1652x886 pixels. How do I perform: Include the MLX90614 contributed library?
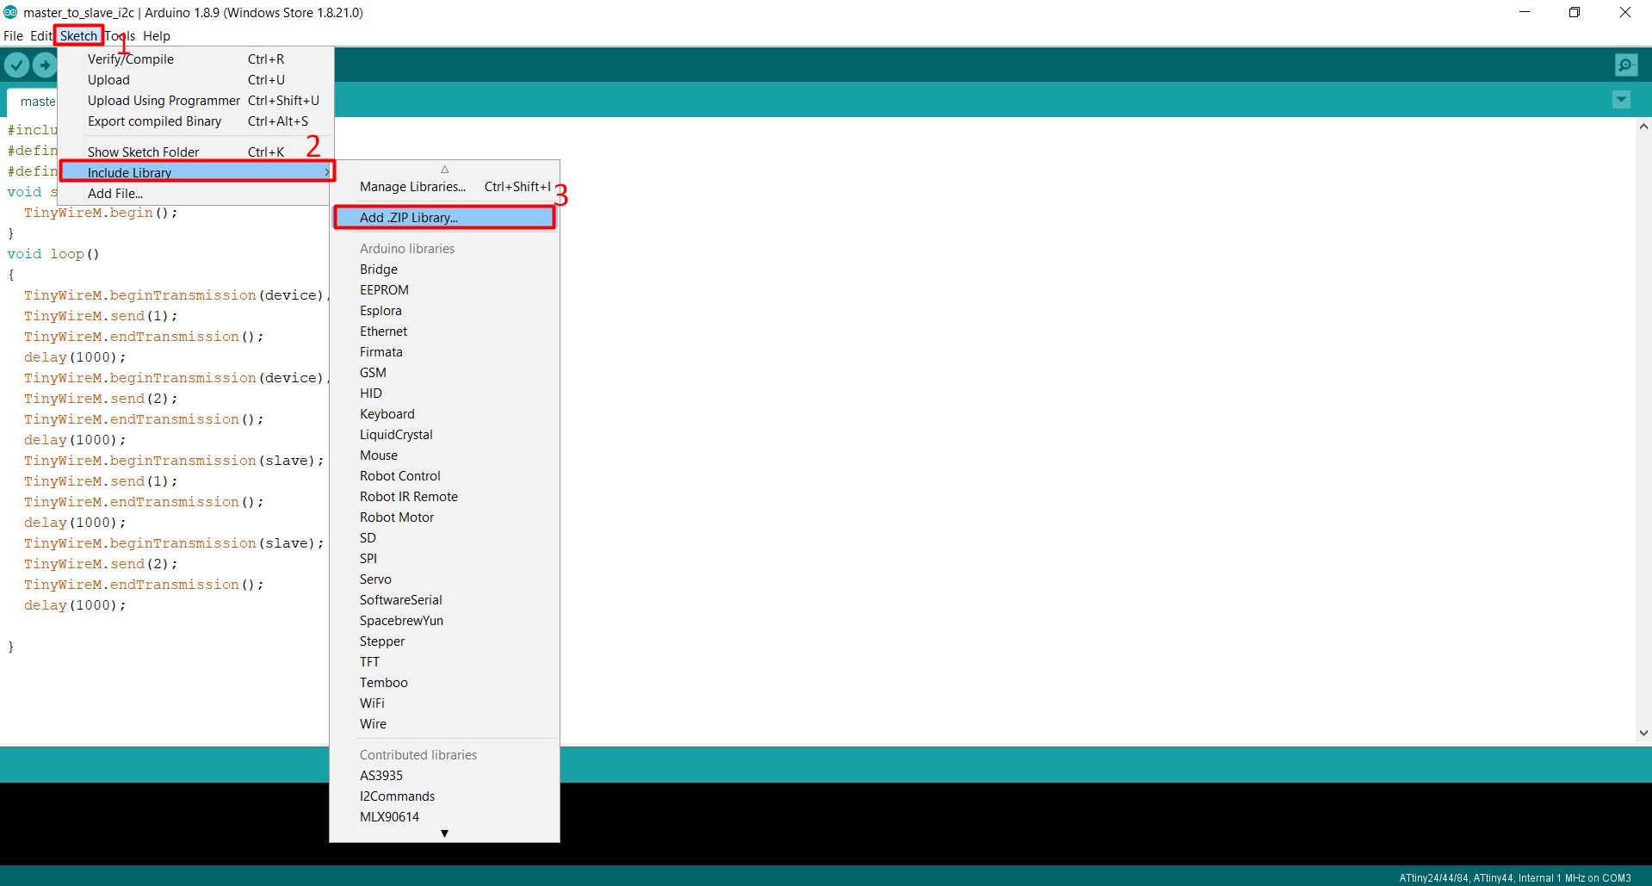pyautogui.click(x=444, y=817)
